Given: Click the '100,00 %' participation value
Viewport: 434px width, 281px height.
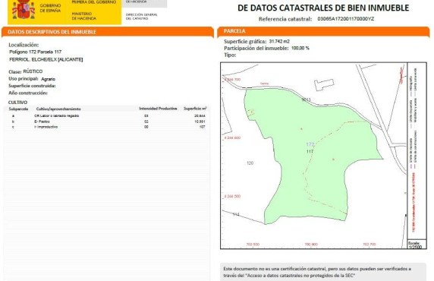Looking at the screenshot, I should point(300,48).
